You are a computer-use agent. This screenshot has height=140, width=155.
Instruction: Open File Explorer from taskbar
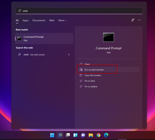[x=91, y=135]
